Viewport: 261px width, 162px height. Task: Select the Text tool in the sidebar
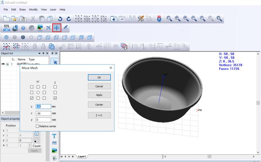point(55,136)
